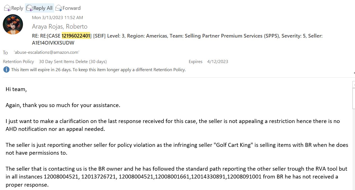Click the message body scrollbar thumb

pos(354,98)
